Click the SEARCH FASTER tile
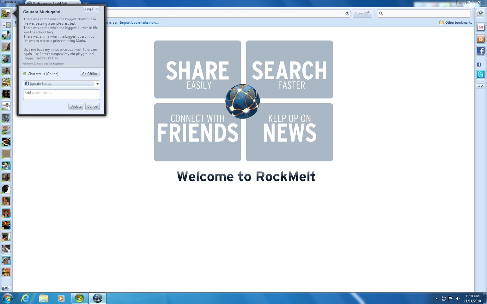 [x=289, y=70]
